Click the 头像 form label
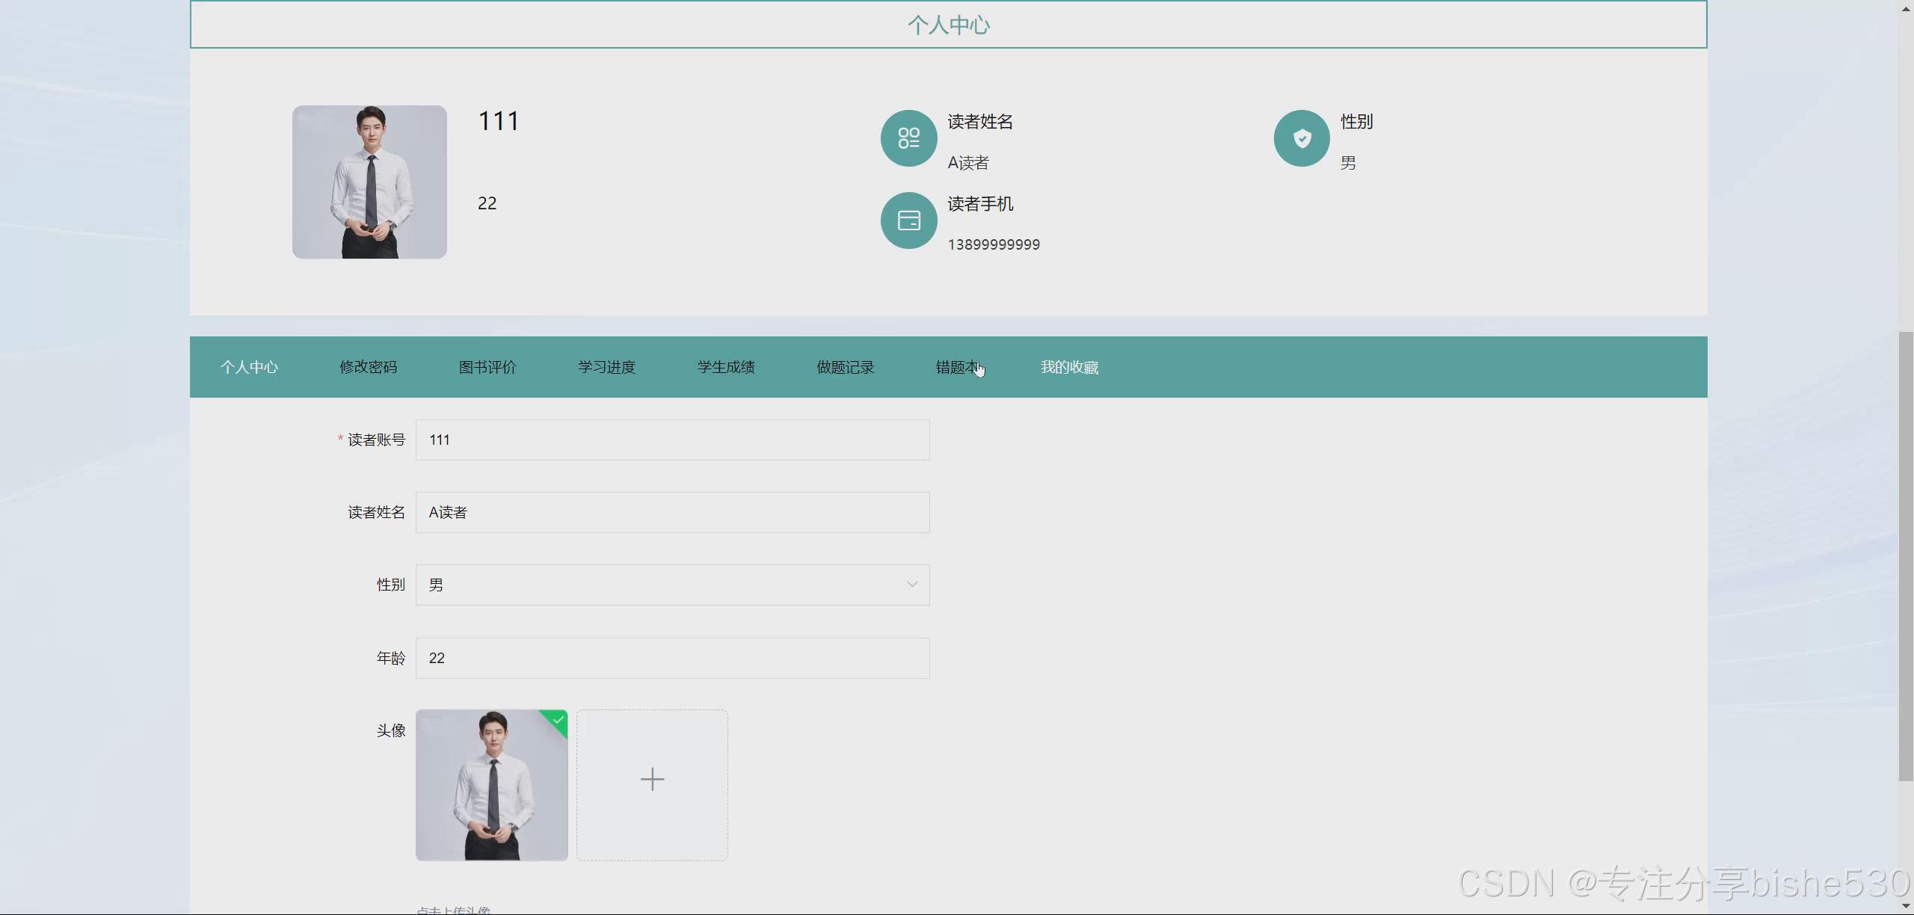The image size is (1914, 915). tap(391, 730)
